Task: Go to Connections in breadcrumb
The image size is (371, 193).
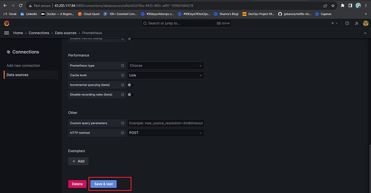Action: tap(39, 33)
